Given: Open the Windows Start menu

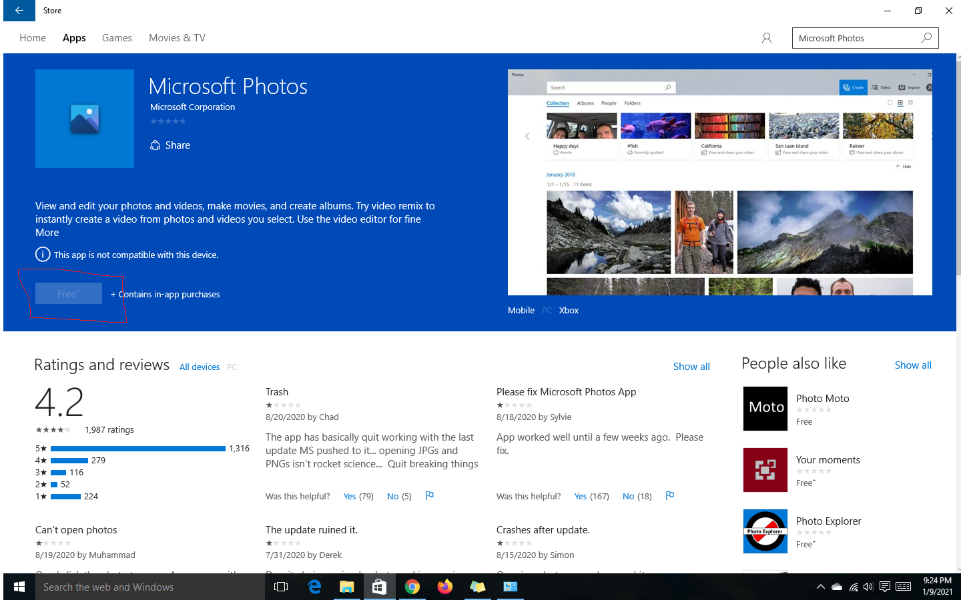Looking at the screenshot, I should 19,587.
